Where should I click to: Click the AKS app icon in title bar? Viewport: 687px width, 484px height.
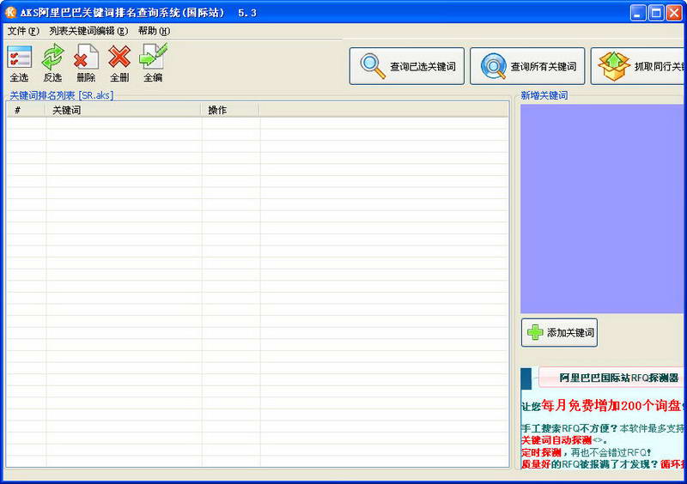[11, 12]
